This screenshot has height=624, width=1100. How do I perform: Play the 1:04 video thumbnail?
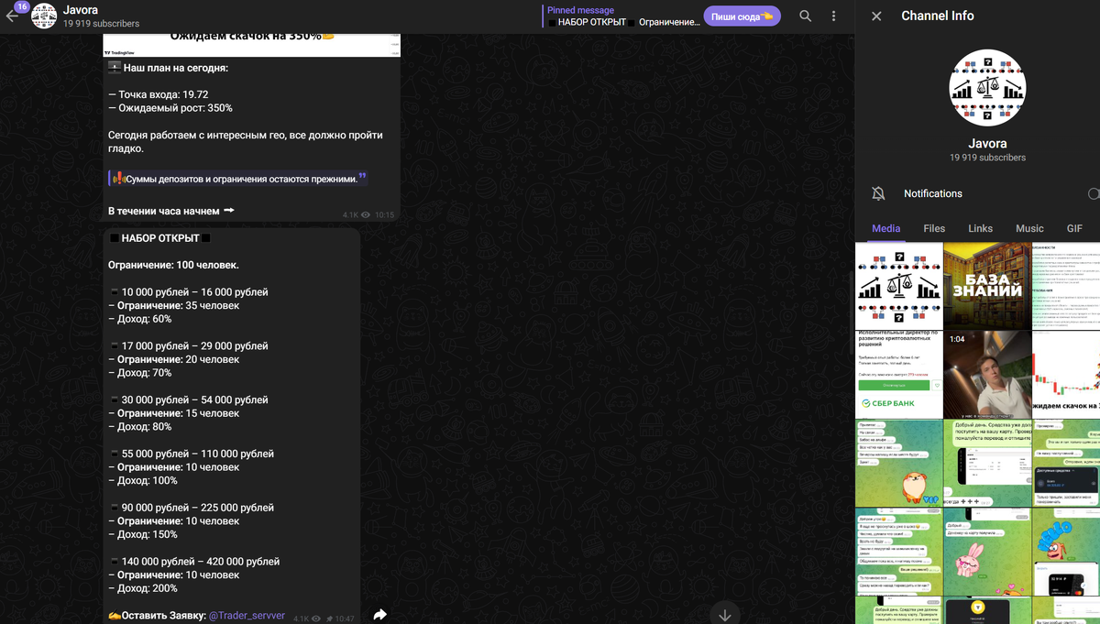click(987, 375)
